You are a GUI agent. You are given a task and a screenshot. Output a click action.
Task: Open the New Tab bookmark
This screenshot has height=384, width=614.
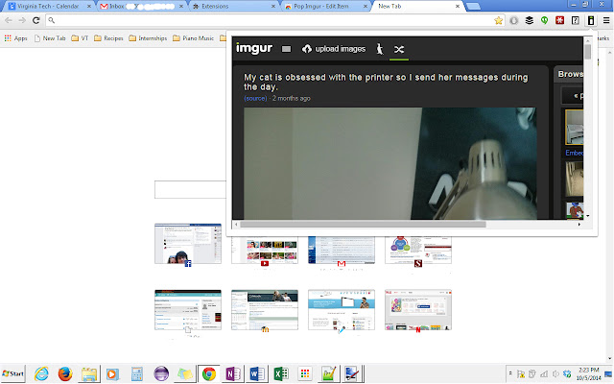pyautogui.click(x=50, y=38)
